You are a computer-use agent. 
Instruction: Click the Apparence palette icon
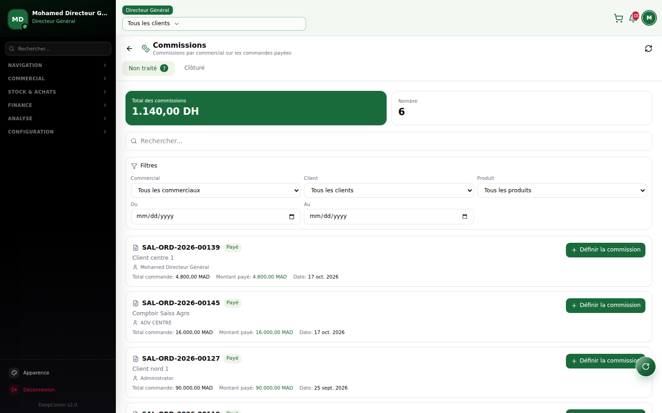[x=14, y=373]
